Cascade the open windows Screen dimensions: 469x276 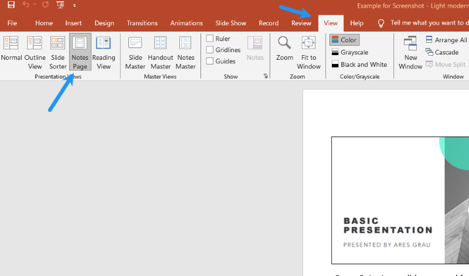tap(442, 52)
